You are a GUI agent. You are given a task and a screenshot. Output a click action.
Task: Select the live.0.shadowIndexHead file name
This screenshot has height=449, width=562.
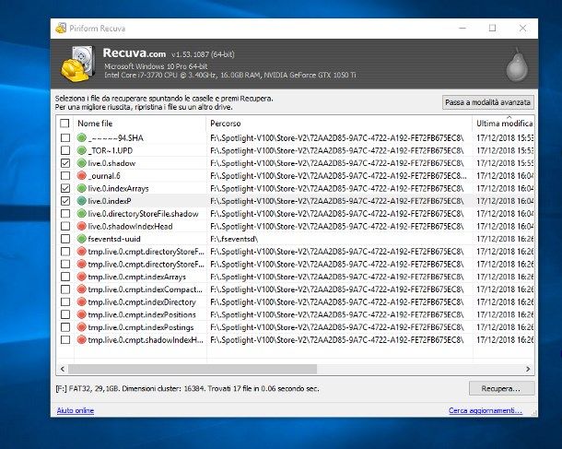point(130,226)
